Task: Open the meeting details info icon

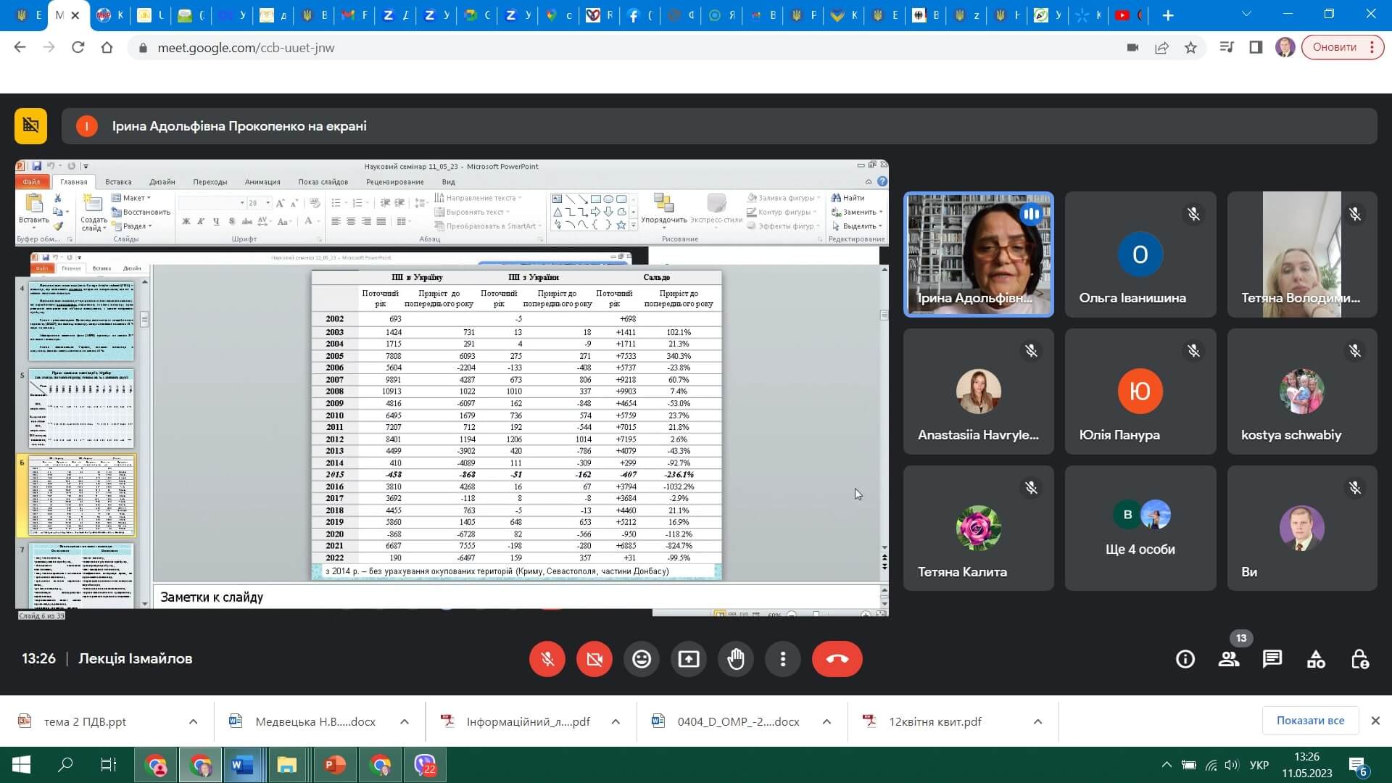Action: [1185, 659]
